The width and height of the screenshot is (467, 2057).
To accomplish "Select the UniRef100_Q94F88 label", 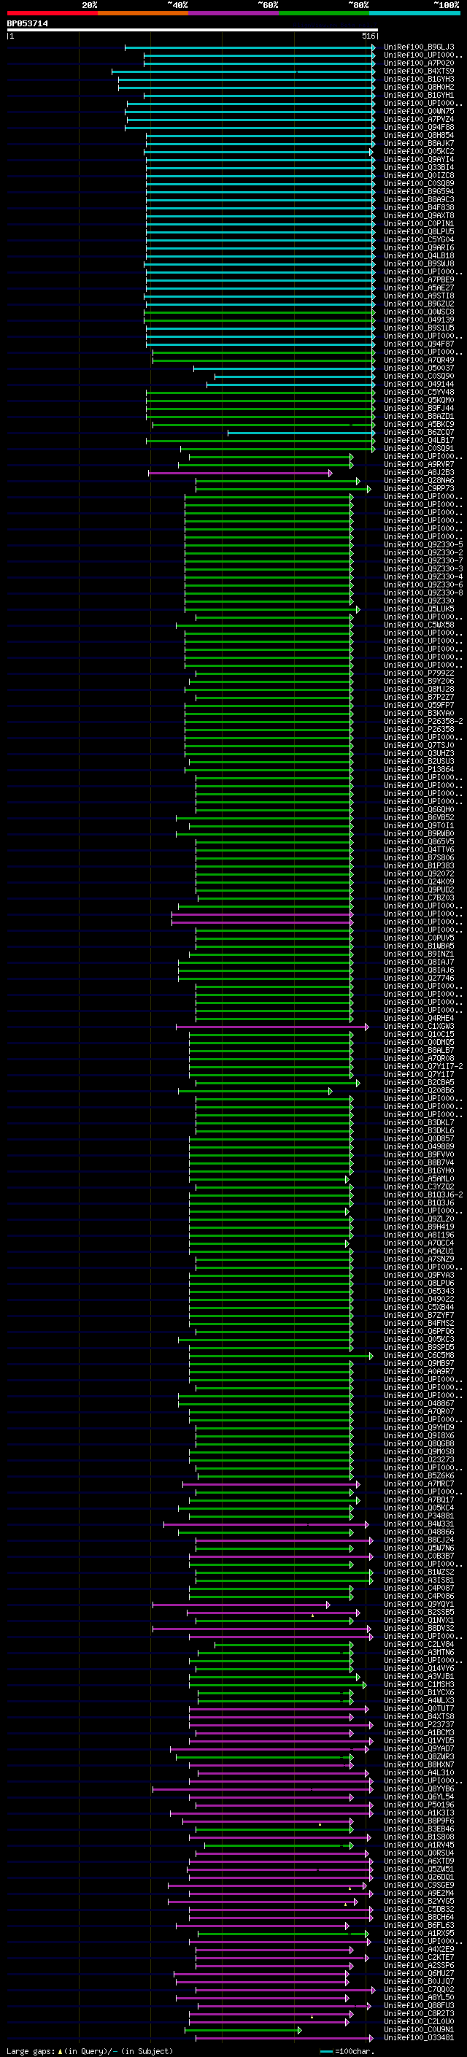I will click(x=418, y=127).
